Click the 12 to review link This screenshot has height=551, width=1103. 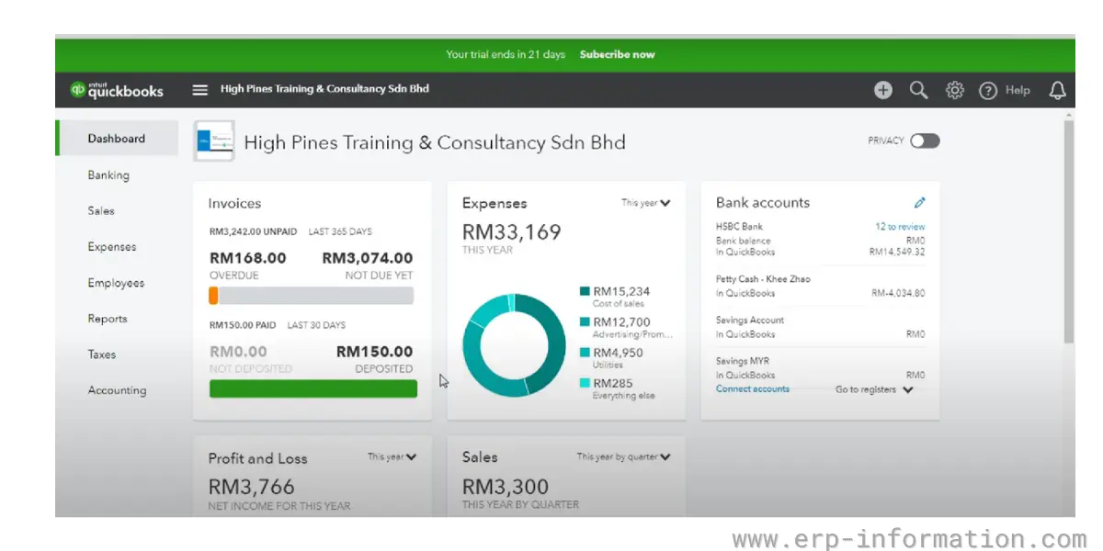(x=900, y=227)
